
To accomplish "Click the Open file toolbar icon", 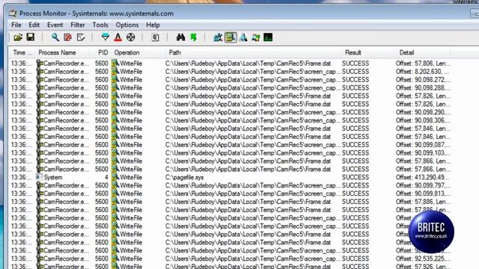I will tap(18, 37).
